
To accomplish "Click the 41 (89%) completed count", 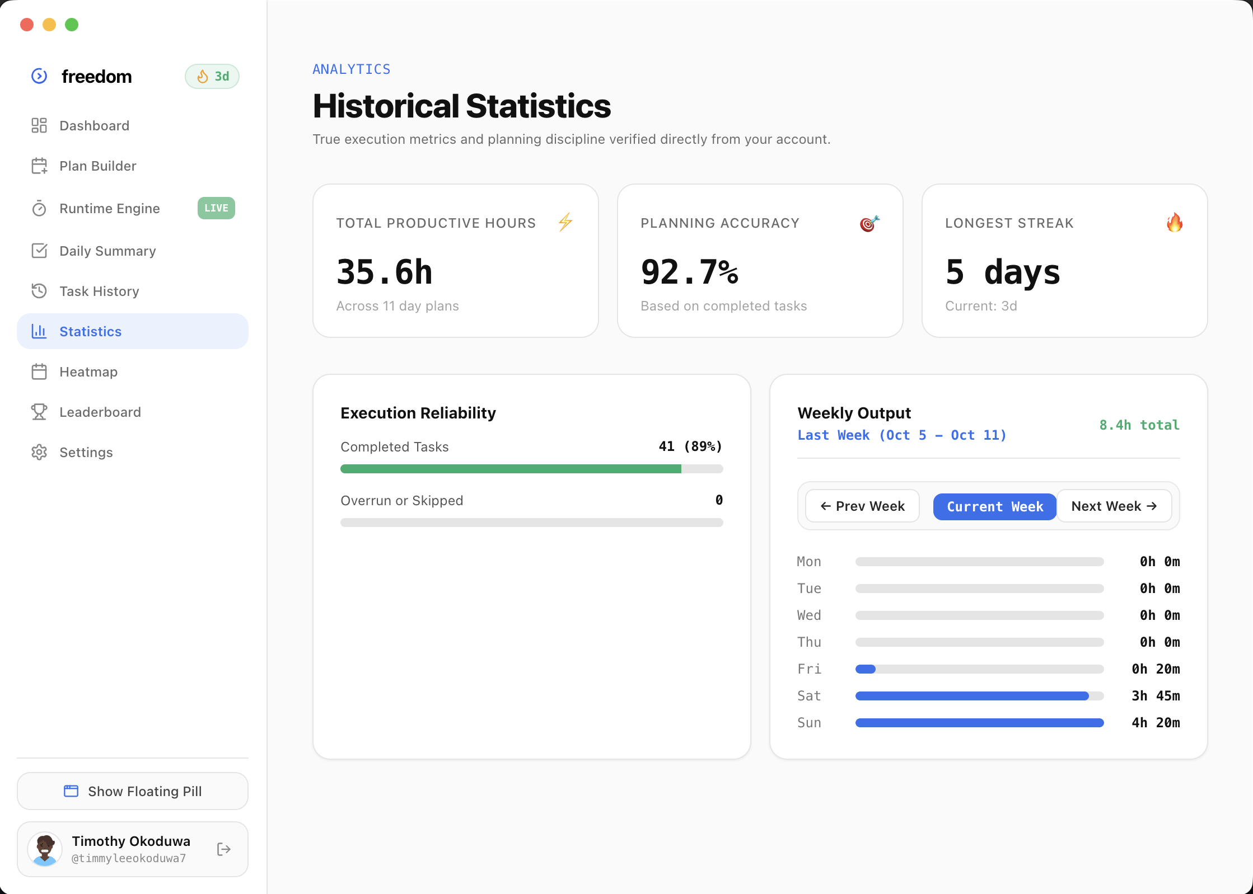I will point(690,446).
